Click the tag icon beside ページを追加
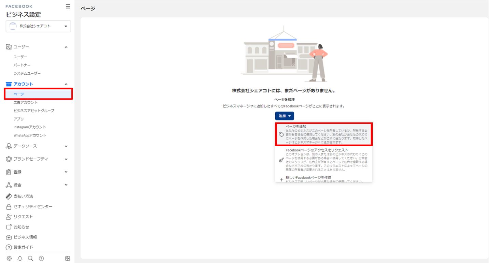497x263 pixels. pyautogui.click(x=281, y=135)
